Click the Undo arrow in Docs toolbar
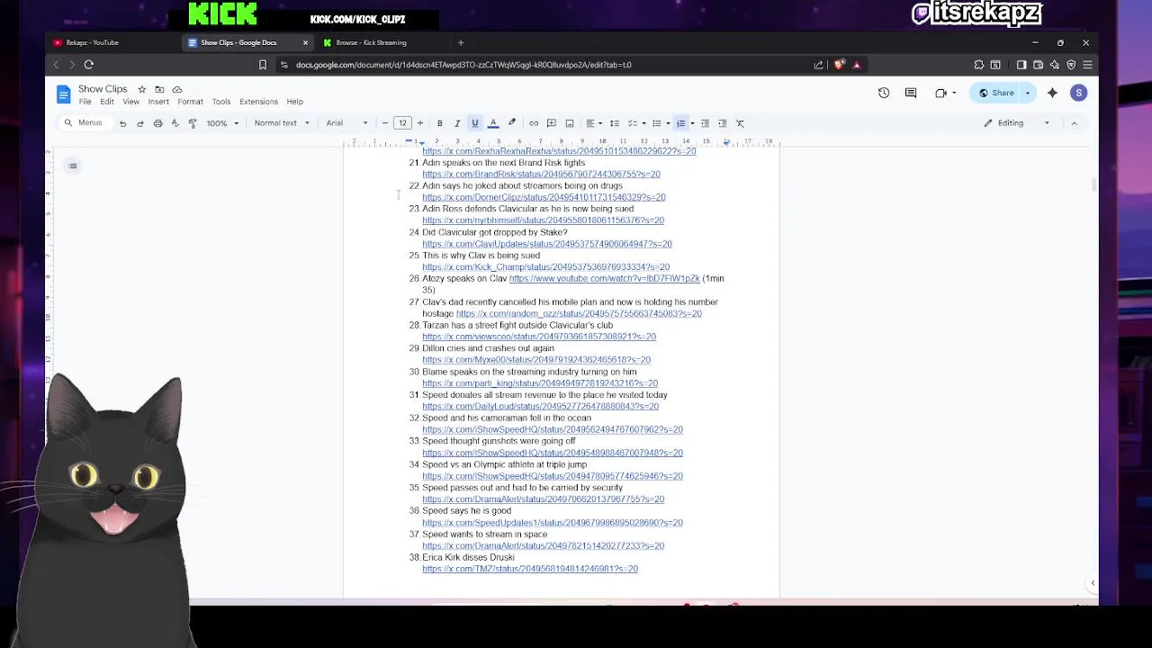Screen dimensions: 1152x648 [x=122, y=123]
